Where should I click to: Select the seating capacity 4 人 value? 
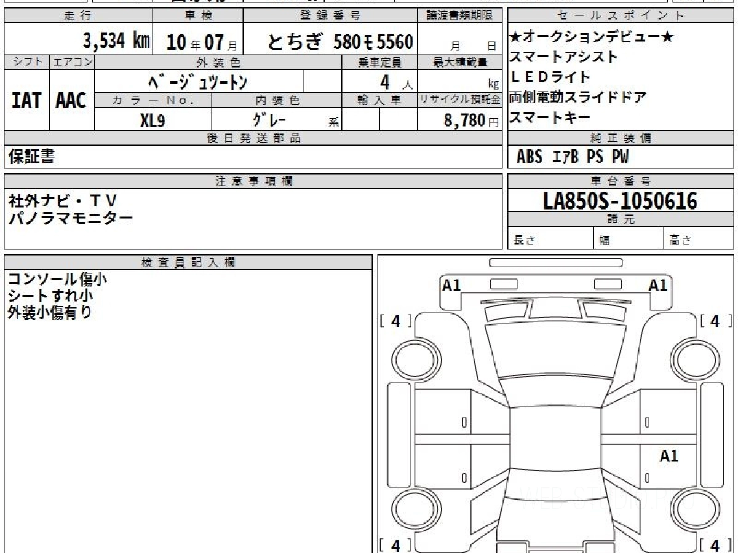[396, 81]
